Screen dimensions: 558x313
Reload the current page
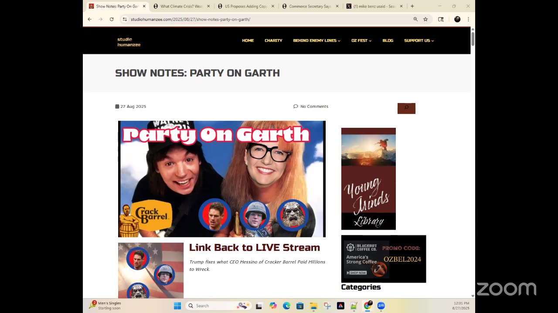[112, 19]
